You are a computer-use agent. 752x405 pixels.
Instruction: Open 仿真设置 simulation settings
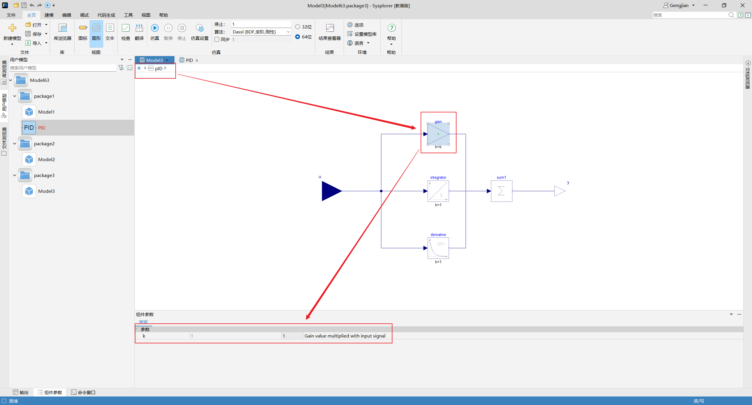tap(199, 28)
